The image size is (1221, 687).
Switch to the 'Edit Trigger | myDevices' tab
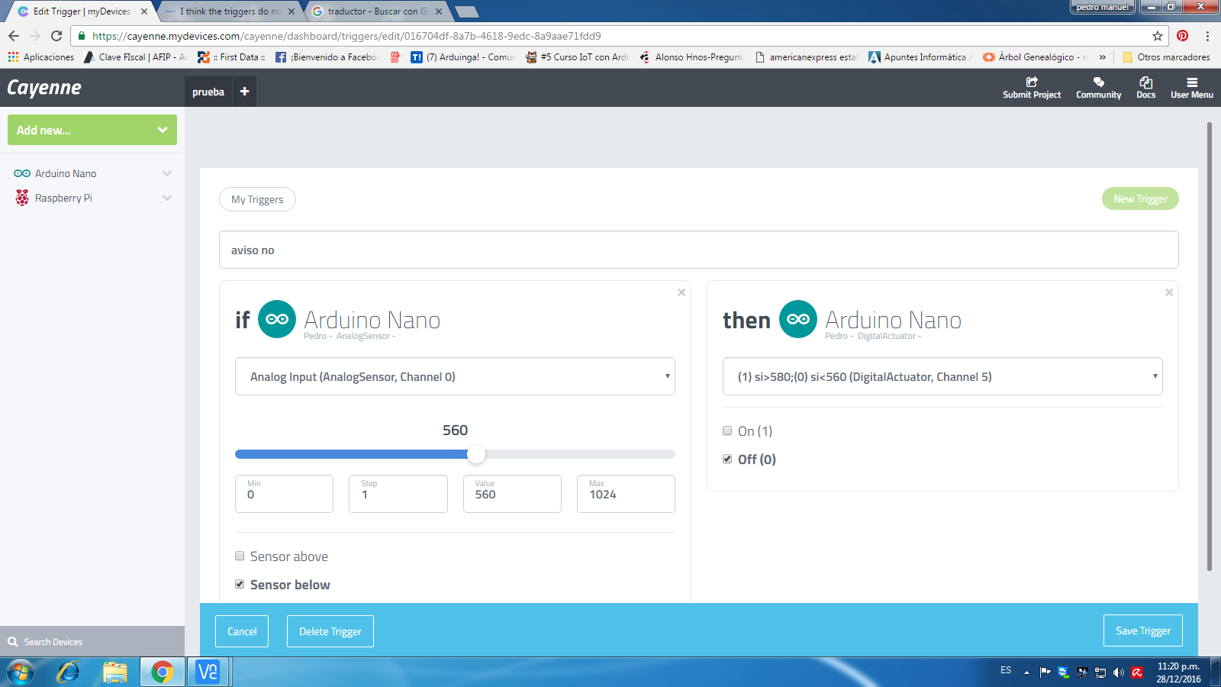[x=82, y=11]
